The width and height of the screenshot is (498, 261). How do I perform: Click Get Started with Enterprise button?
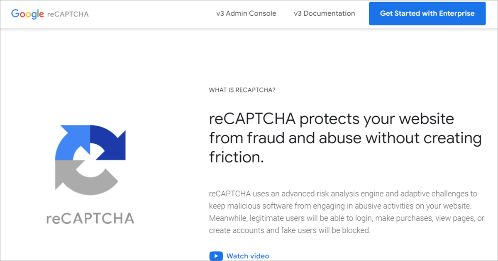pos(427,13)
